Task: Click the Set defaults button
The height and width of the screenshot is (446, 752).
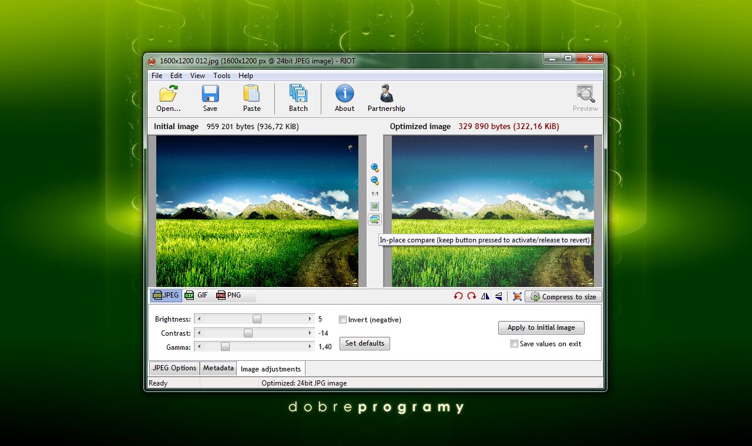Action: [x=365, y=343]
